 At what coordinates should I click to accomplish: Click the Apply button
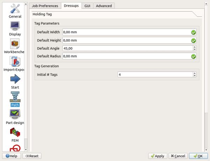pos(157,156)
